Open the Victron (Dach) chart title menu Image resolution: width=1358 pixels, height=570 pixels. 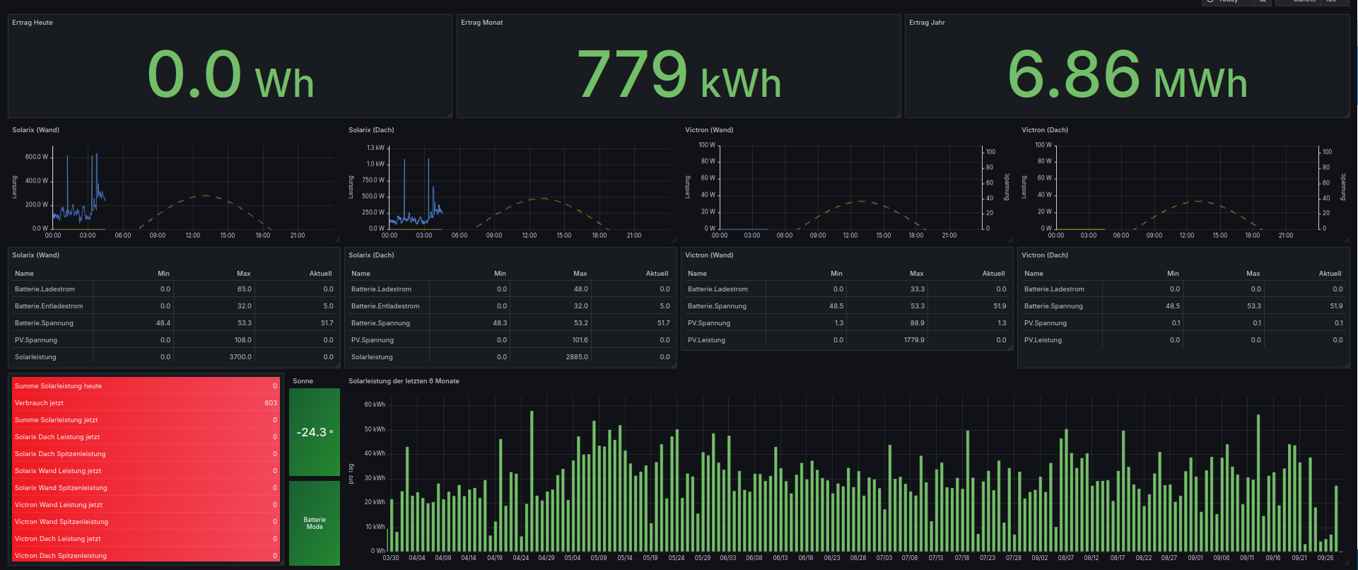coord(1044,130)
